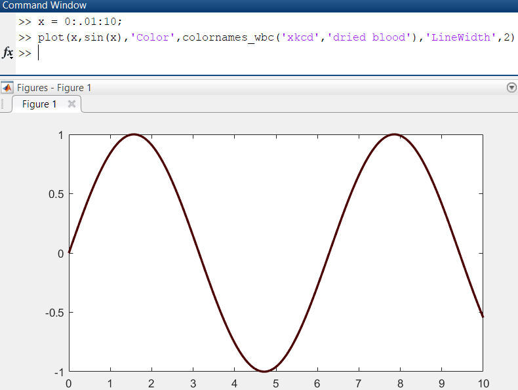Click the x = 0:.01:10 command line
This screenshot has width=518, height=390.
(80, 21)
